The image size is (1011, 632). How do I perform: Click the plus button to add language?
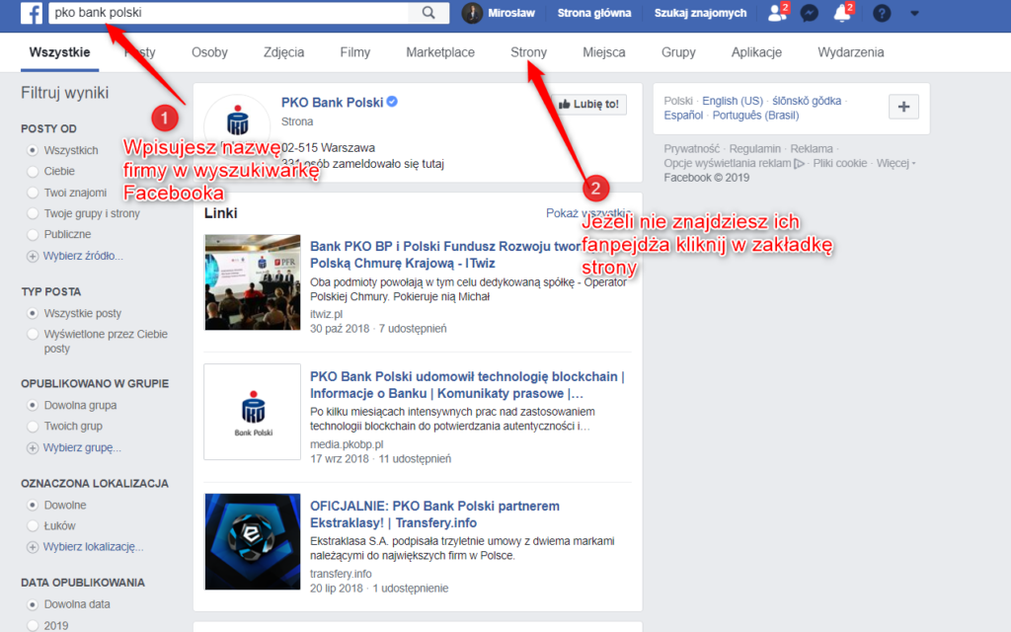[x=904, y=107]
